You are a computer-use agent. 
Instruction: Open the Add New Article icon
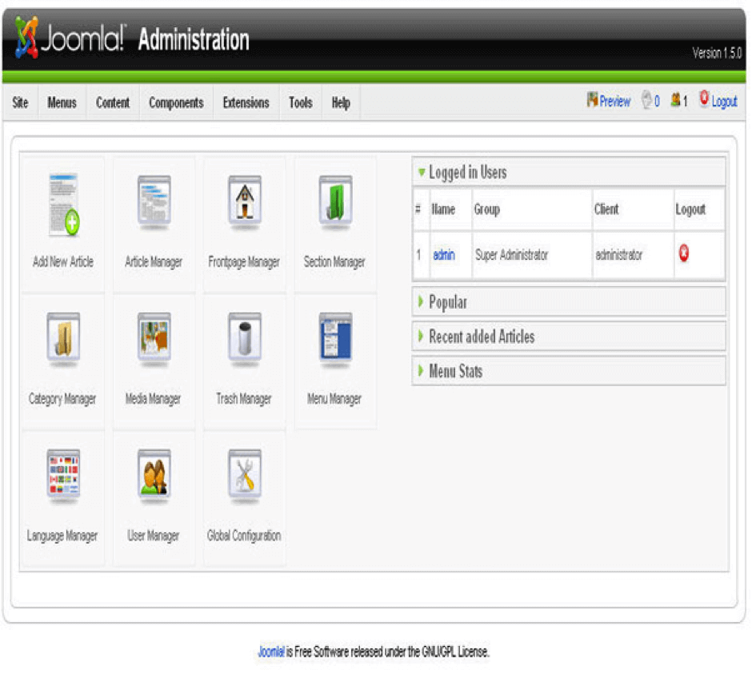click(x=64, y=204)
